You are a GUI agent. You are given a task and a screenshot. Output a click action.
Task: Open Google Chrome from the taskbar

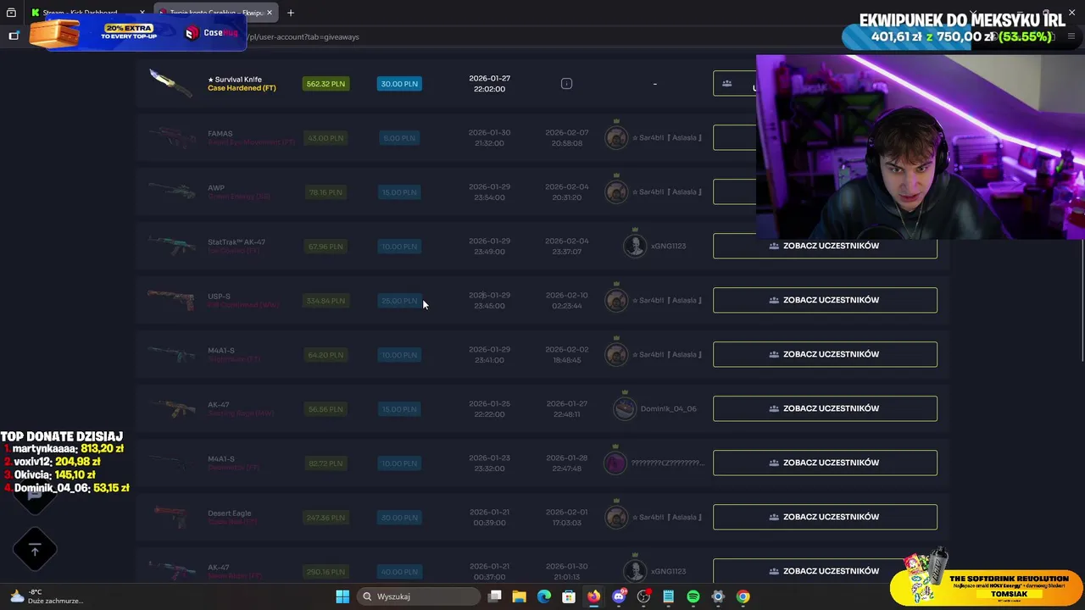tap(743, 596)
